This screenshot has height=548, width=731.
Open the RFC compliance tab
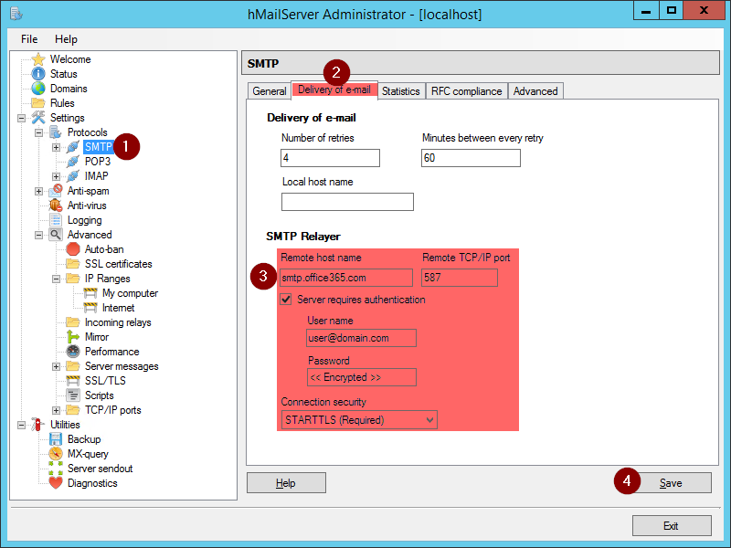pyautogui.click(x=466, y=90)
